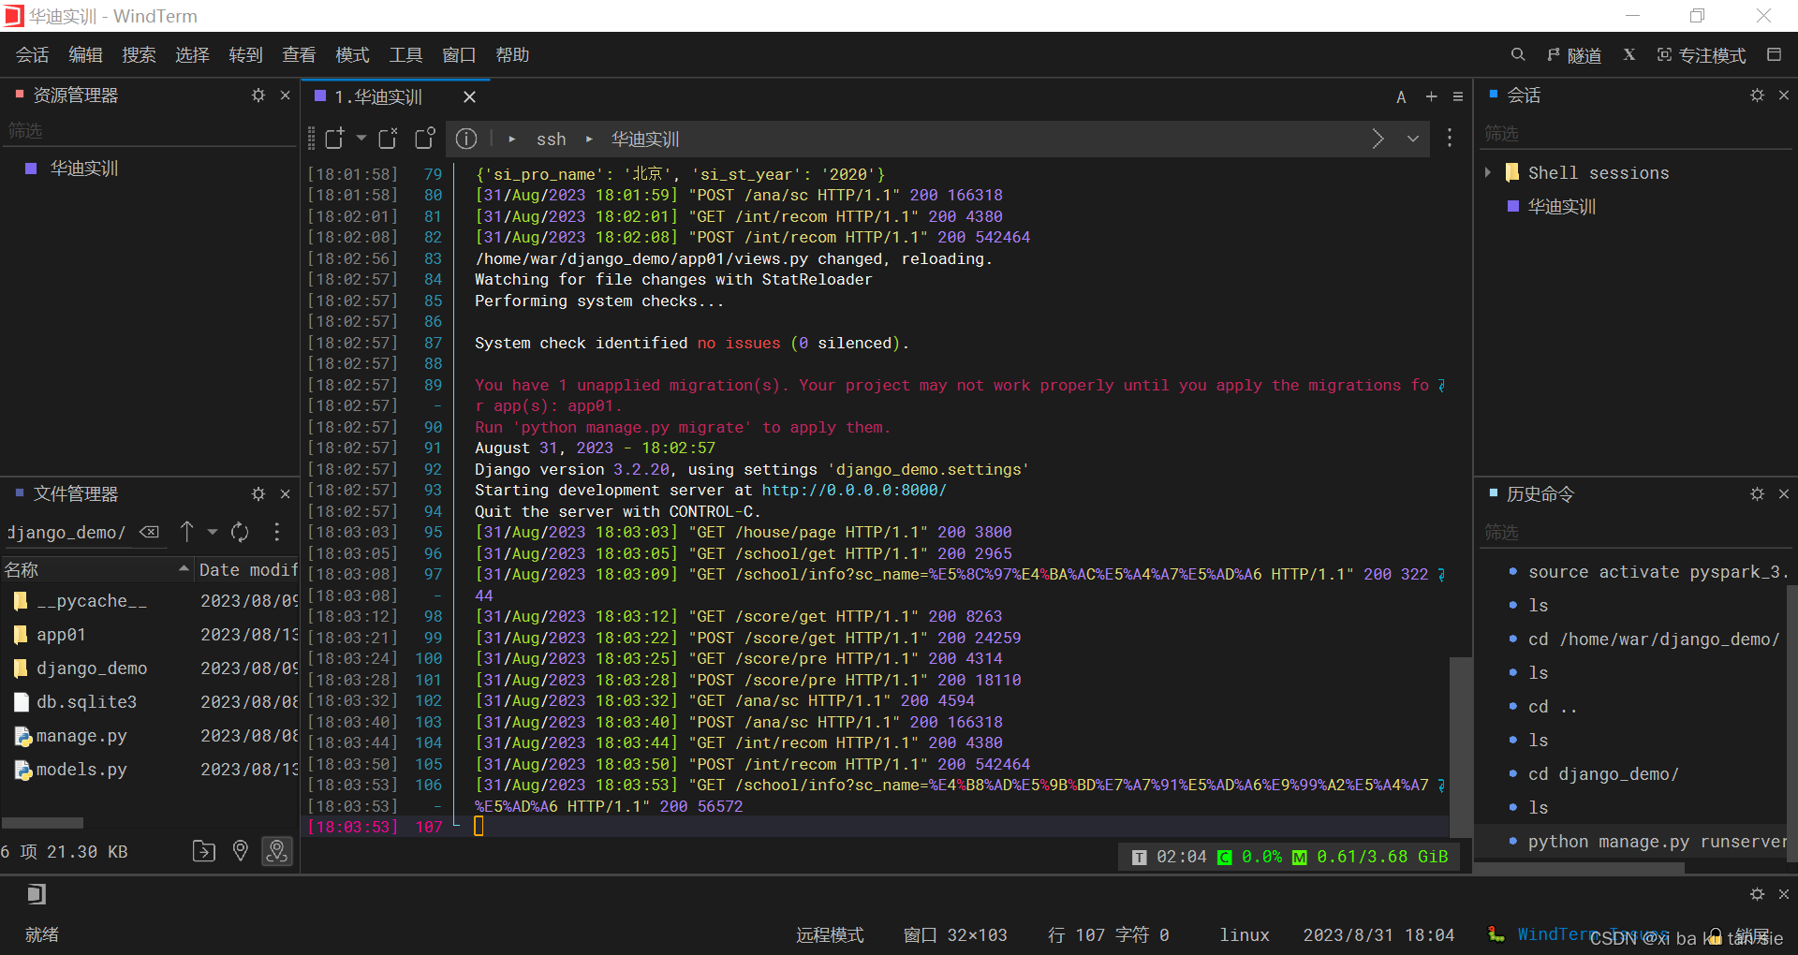Refresh the file manager listing
The image size is (1798, 955).
[240, 532]
